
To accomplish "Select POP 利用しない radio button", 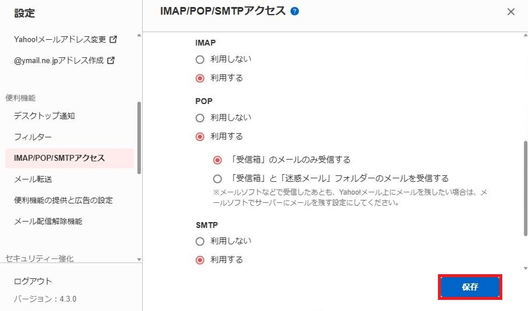I will pos(200,118).
